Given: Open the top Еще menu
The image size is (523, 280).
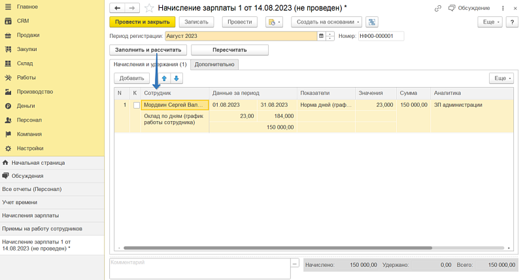Looking at the screenshot, I should pyautogui.click(x=490, y=22).
